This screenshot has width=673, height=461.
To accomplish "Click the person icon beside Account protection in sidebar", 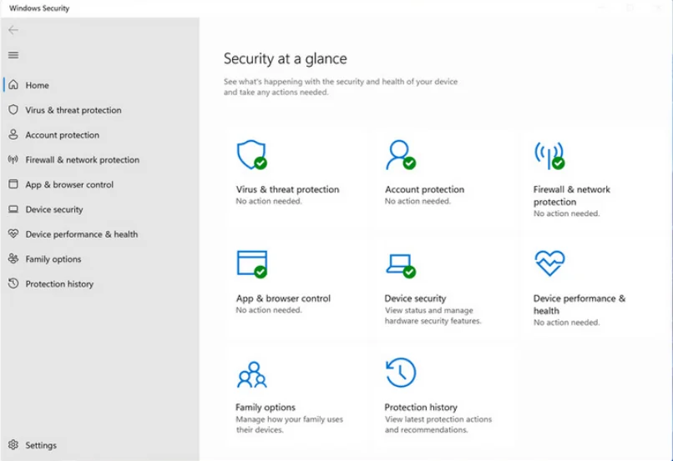I will (13, 134).
